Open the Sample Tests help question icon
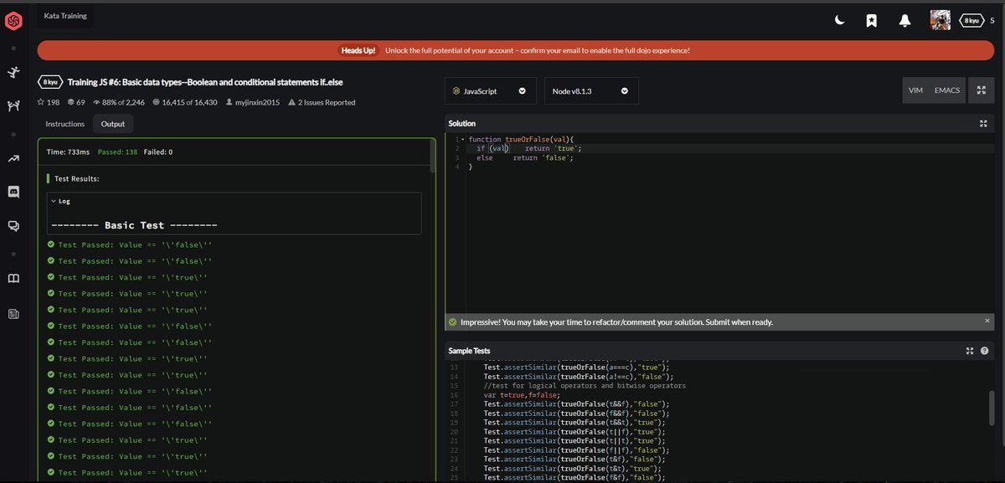Viewport: 1005px width, 483px height. (984, 351)
